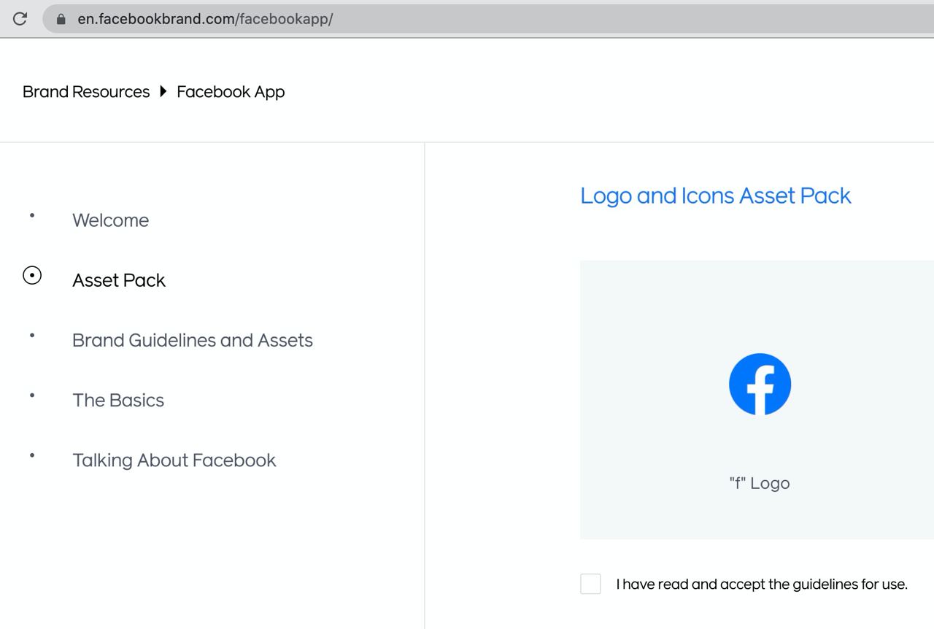Go to the Welcome section

pyautogui.click(x=110, y=220)
